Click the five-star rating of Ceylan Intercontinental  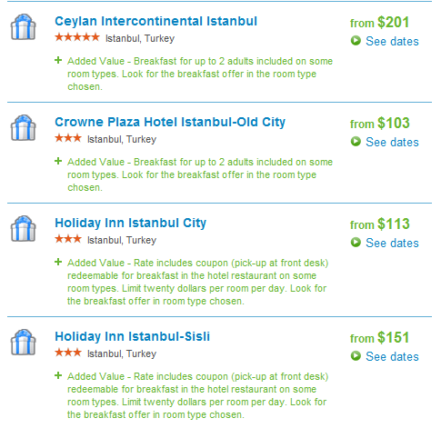(x=77, y=37)
